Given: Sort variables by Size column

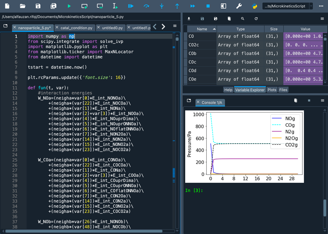Looking at the screenshot, I should tap(274, 29).
